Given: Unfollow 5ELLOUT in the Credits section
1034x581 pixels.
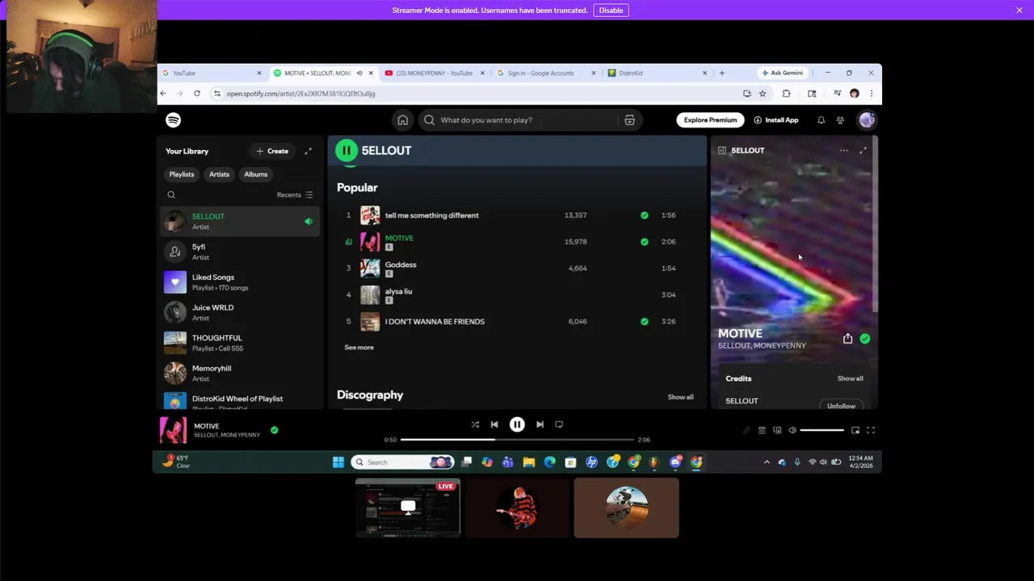Looking at the screenshot, I should [841, 405].
